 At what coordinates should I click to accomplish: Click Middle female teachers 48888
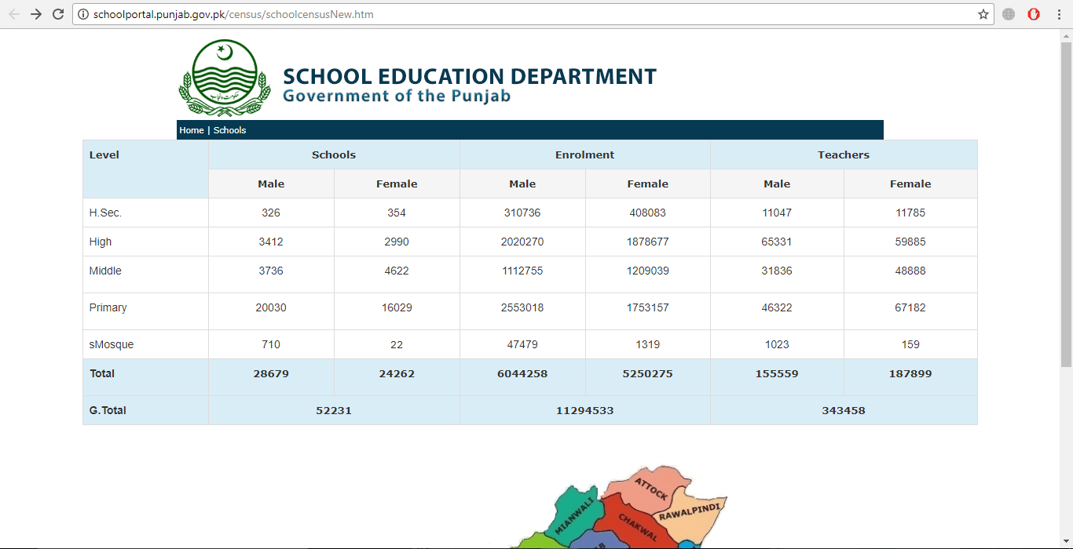tap(910, 271)
